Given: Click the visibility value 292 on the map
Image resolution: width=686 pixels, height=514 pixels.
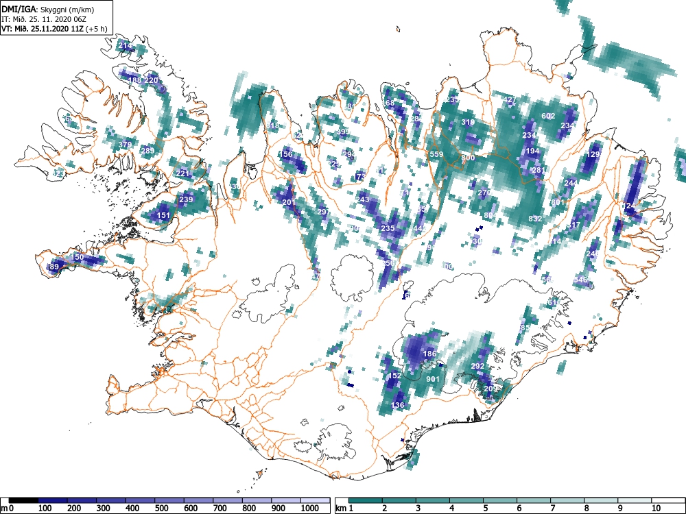Looking at the screenshot, I should [x=477, y=366].
